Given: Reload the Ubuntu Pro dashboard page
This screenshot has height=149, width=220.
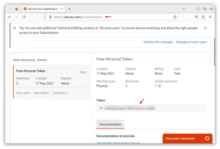Looking at the screenshot, I should click(x=24, y=17).
